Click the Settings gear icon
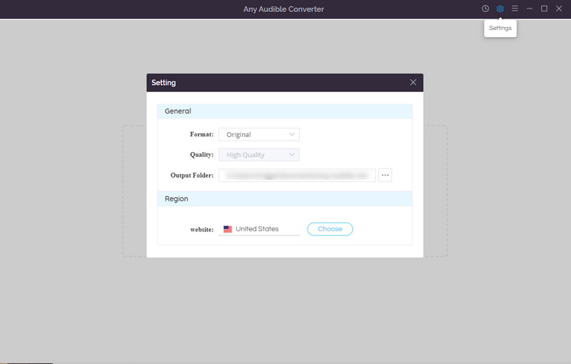Screen dimensions: 571x364 (500, 9)
